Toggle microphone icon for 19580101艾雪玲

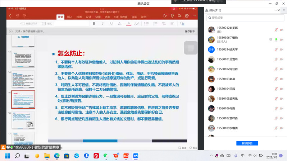tap(276, 59)
